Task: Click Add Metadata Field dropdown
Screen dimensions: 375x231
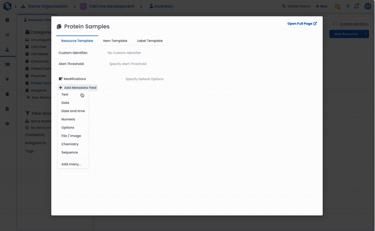Action: click(78, 87)
